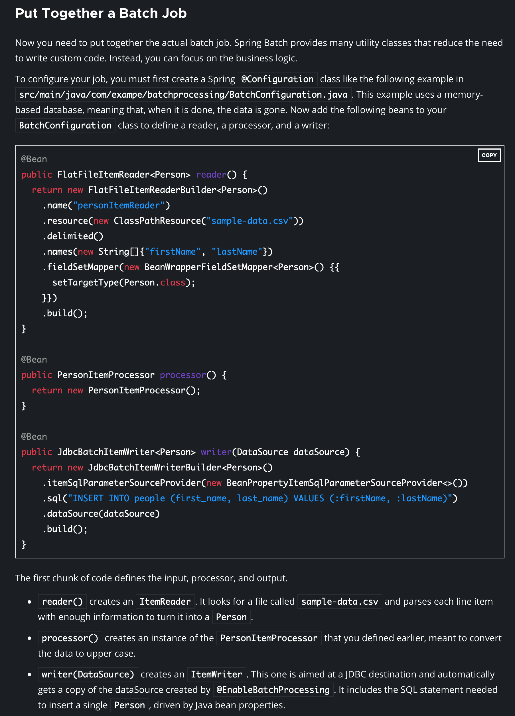Screen dimensions: 515x716
Task: Click the '.delimited()' code line
Action: click(73, 236)
